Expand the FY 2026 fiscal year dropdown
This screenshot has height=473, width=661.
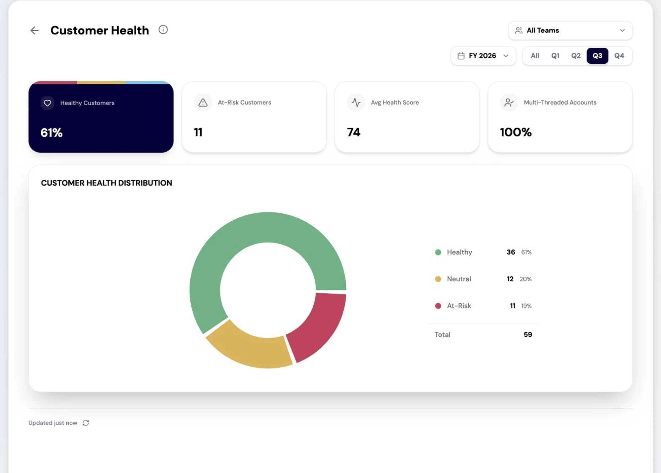483,56
